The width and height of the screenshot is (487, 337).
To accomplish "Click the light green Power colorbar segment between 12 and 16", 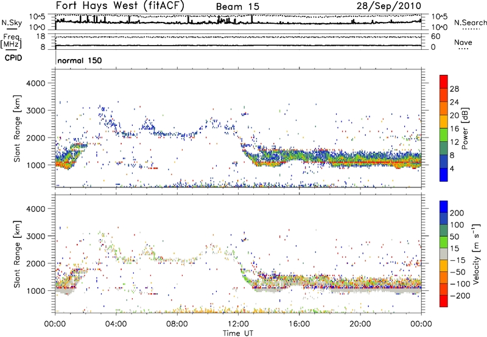I will click(x=444, y=135).
